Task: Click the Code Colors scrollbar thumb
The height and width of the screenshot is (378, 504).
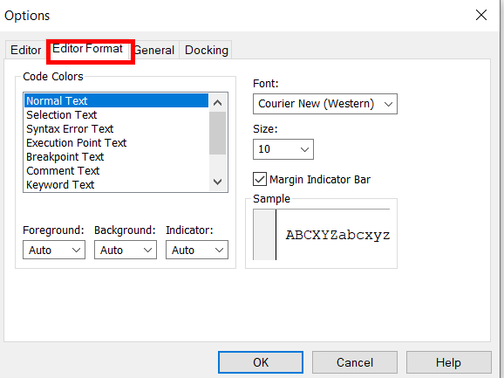Action: [x=218, y=133]
